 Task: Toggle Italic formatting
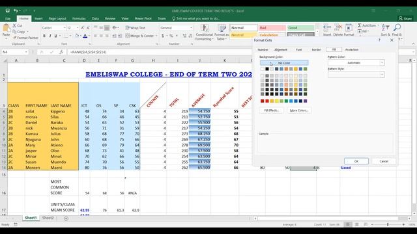point(50,36)
